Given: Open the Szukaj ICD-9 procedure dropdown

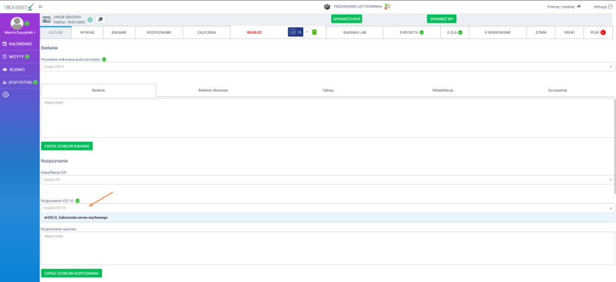Looking at the screenshot, I should point(328,67).
